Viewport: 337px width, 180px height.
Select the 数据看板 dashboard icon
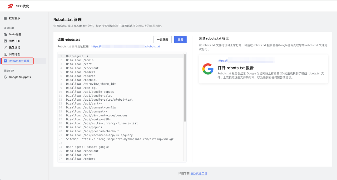[5, 18]
